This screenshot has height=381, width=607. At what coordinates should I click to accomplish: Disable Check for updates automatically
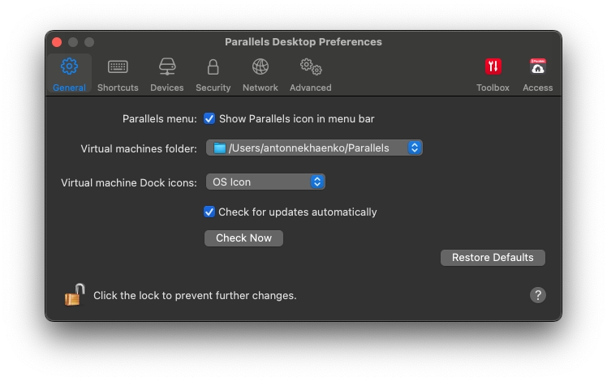click(209, 212)
